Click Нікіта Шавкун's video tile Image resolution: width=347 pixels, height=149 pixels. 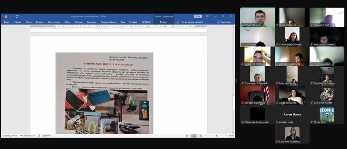click(x=327, y=56)
